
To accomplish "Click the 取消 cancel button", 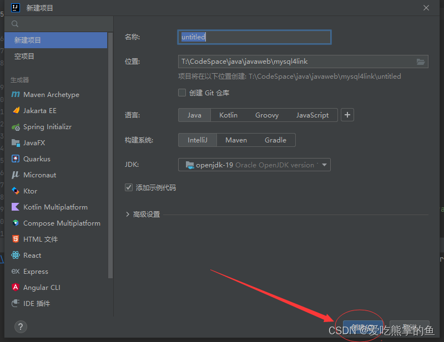I will coord(410,328).
